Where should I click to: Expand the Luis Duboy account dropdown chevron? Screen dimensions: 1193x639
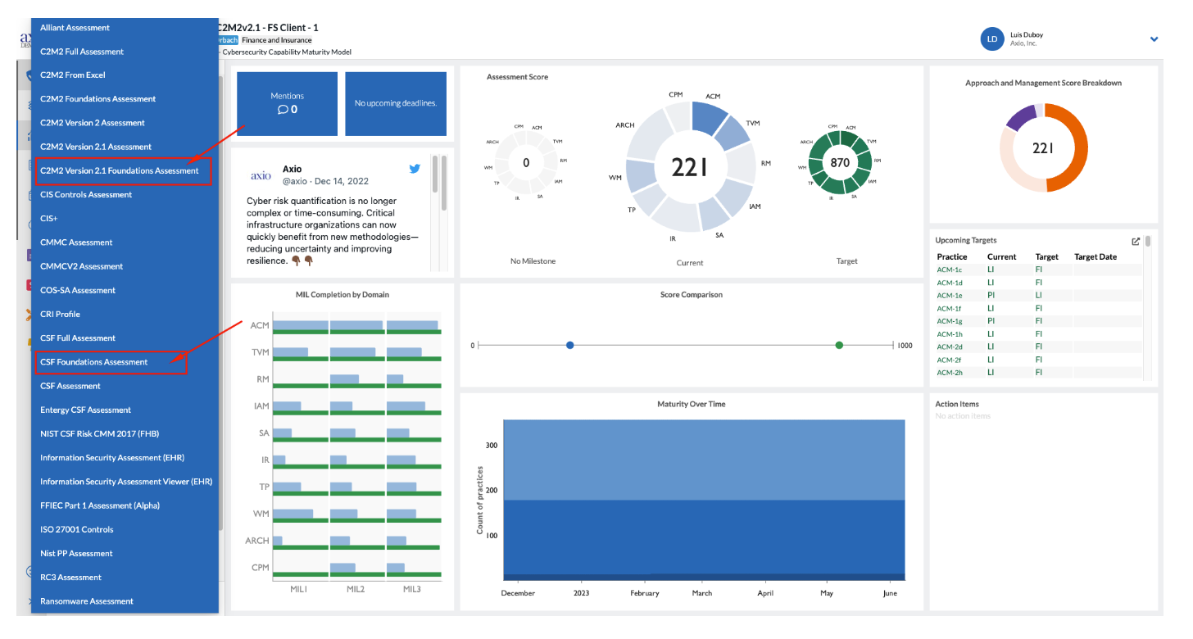tap(1154, 39)
